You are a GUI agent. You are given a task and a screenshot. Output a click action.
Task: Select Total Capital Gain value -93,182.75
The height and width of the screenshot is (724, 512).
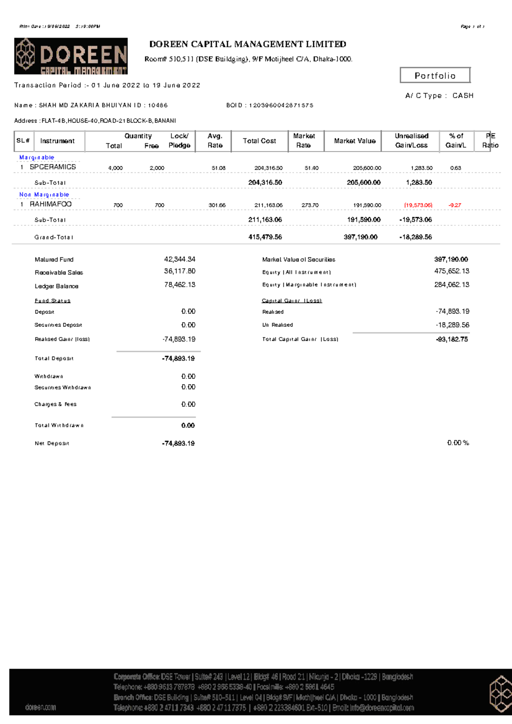452,339
